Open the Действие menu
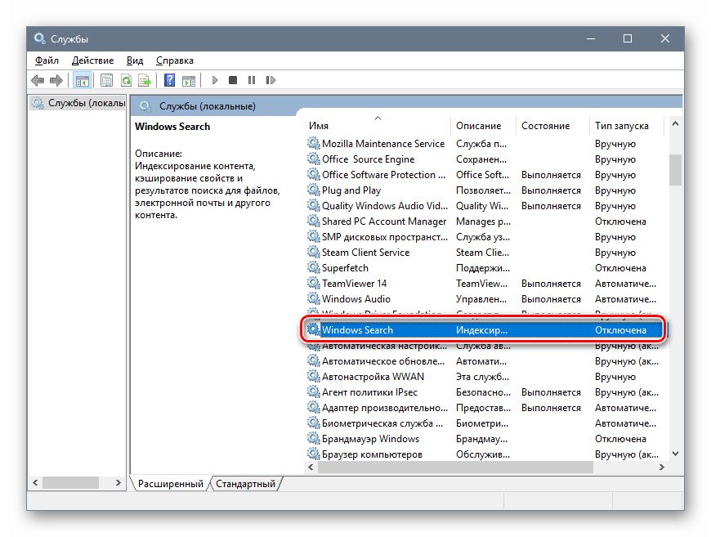This screenshot has height=537, width=711. (x=92, y=60)
